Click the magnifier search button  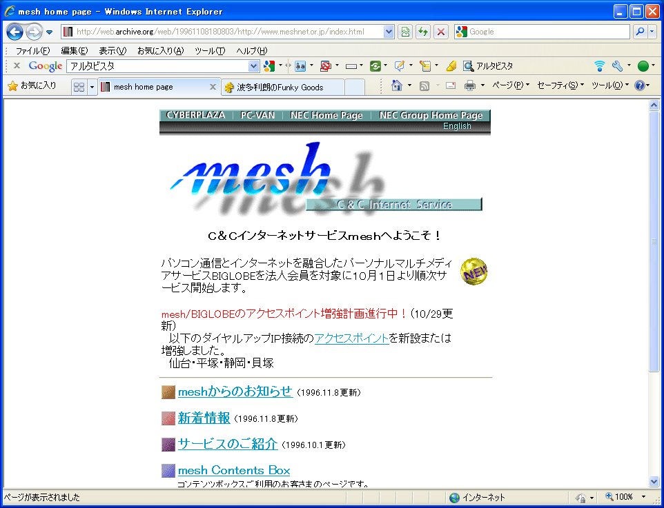640,32
